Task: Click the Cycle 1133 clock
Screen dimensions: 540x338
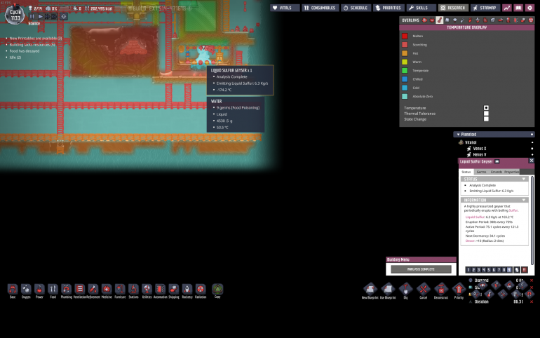Action: point(15,15)
